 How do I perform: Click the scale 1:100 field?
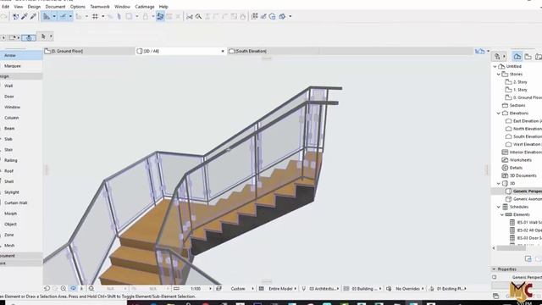(196, 288)
